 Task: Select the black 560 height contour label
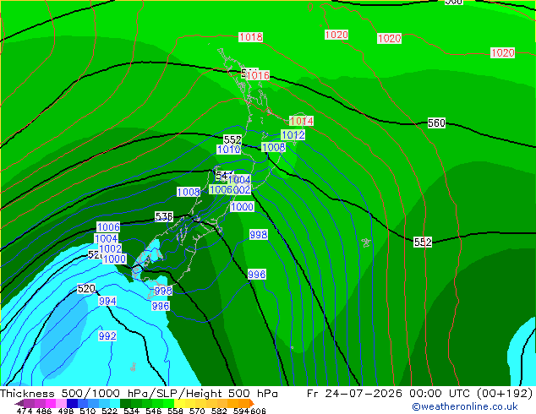click(x=436, y=123)
